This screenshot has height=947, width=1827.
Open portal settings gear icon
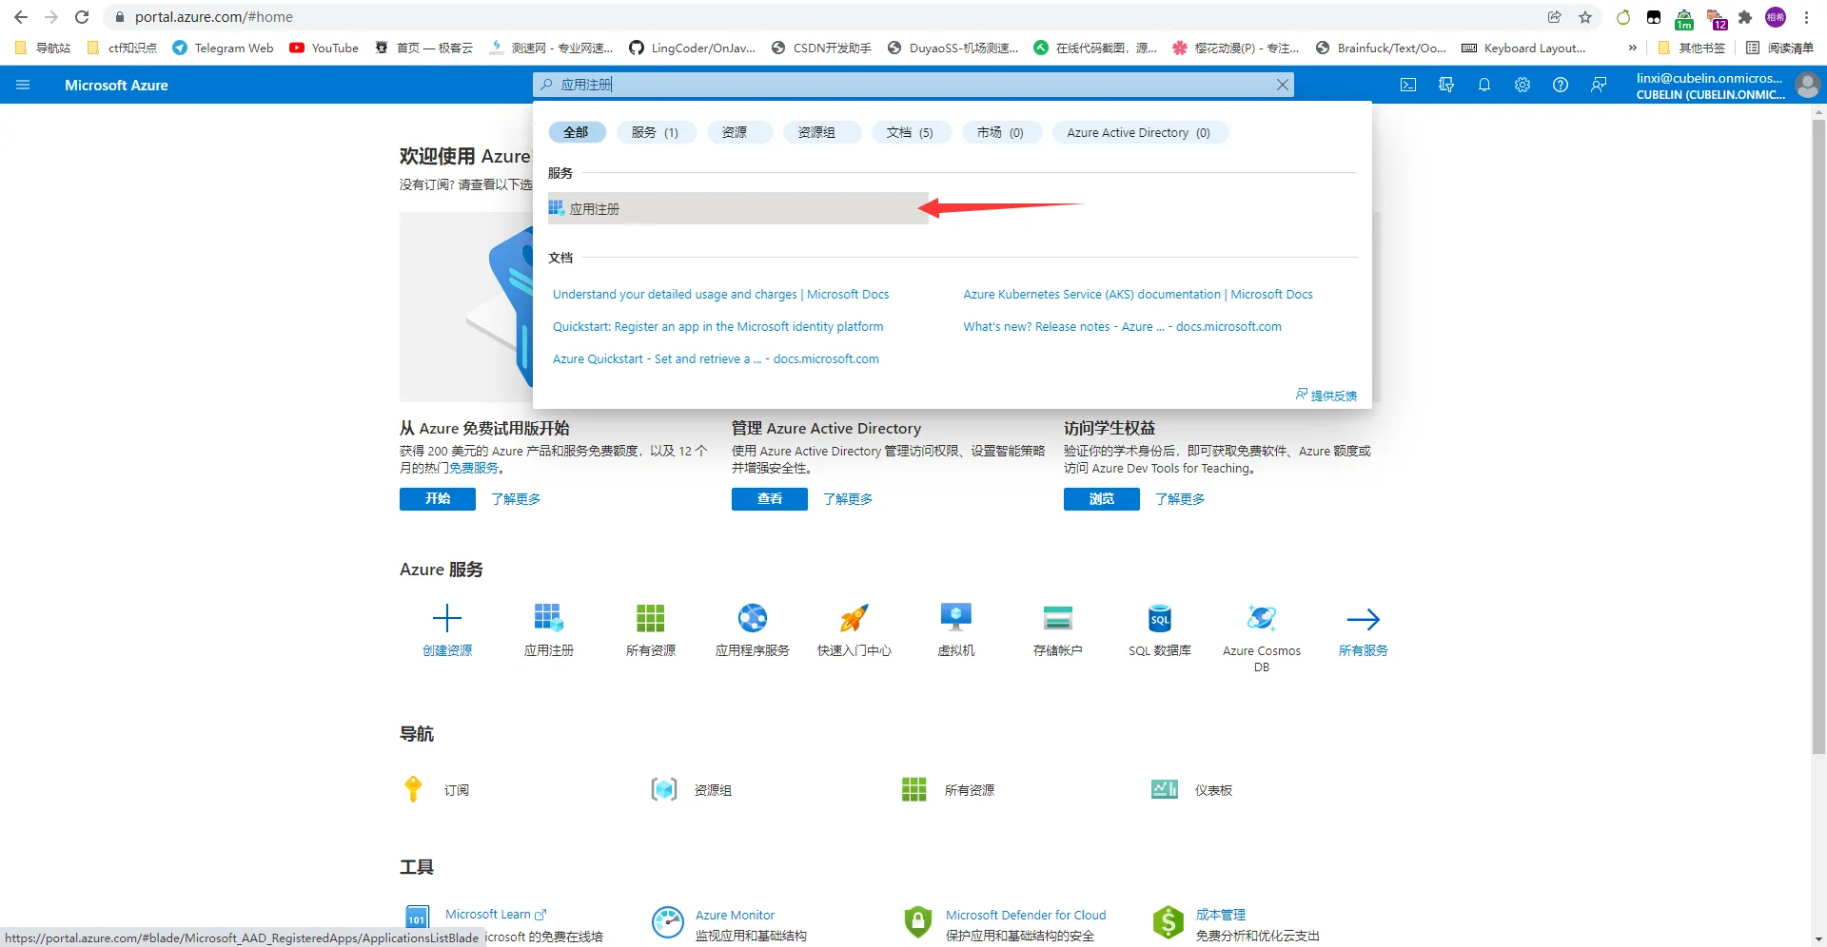1522,85
